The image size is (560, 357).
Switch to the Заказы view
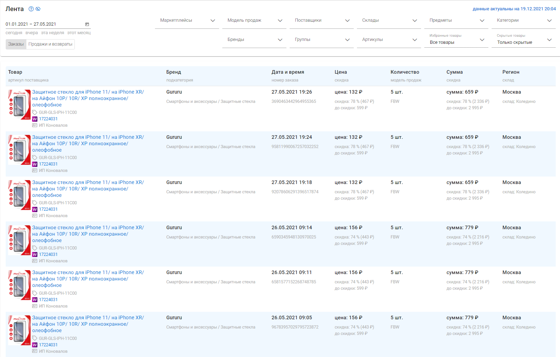(16, 44)
